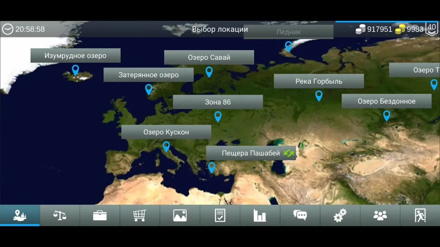
Task: Tap the map pin under Затерянное озеро
Action: click(148, 89)
